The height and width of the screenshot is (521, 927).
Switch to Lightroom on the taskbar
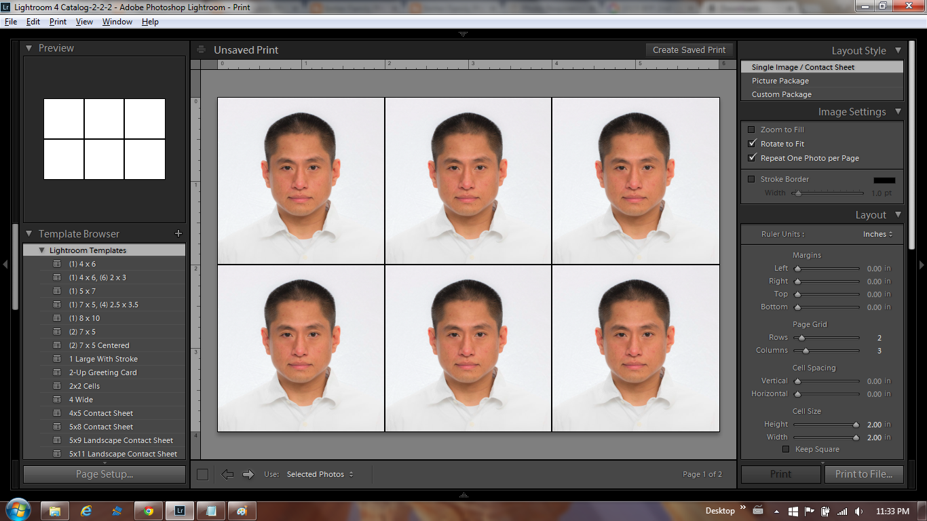pos(180,511)
